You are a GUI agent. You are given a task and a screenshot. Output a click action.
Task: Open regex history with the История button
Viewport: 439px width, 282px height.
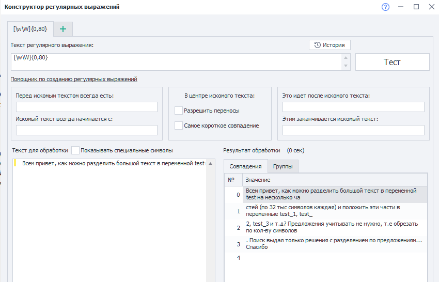pyautogui.click(x=330, y=45)
